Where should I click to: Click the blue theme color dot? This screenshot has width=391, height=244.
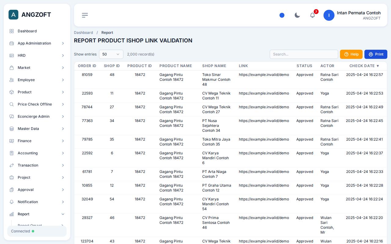pos(282,15)
